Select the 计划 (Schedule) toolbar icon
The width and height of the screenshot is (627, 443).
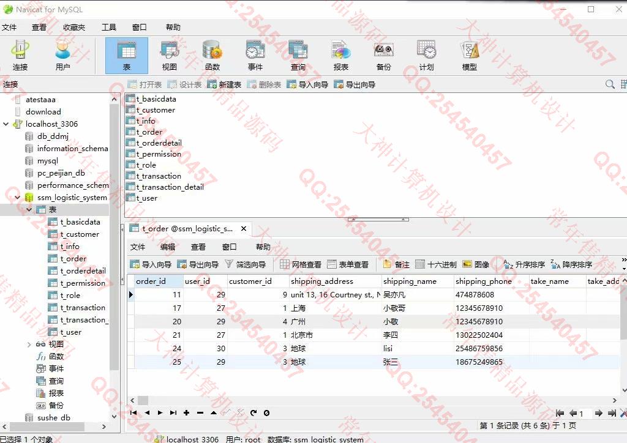426,56
